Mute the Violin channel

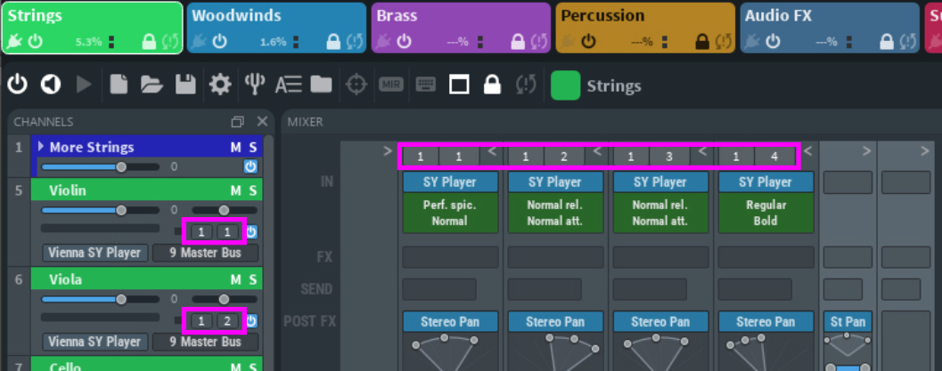[236, 190]
